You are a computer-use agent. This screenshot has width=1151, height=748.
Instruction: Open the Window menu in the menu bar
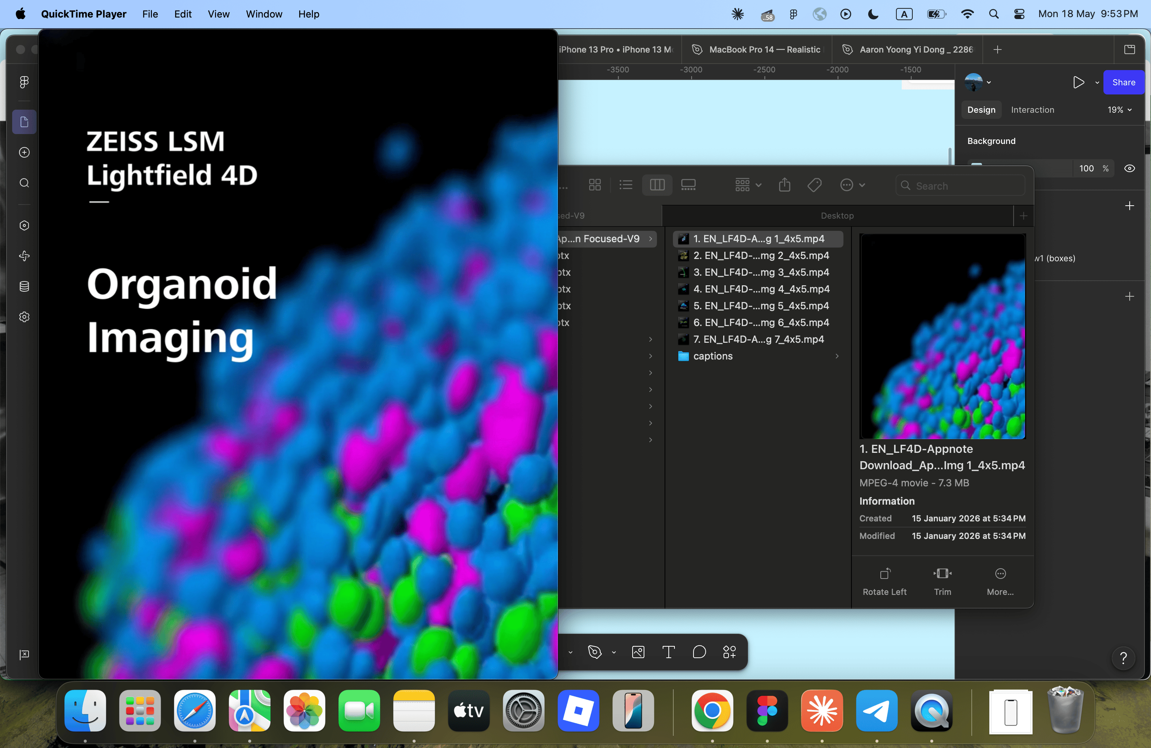point(263,14)
